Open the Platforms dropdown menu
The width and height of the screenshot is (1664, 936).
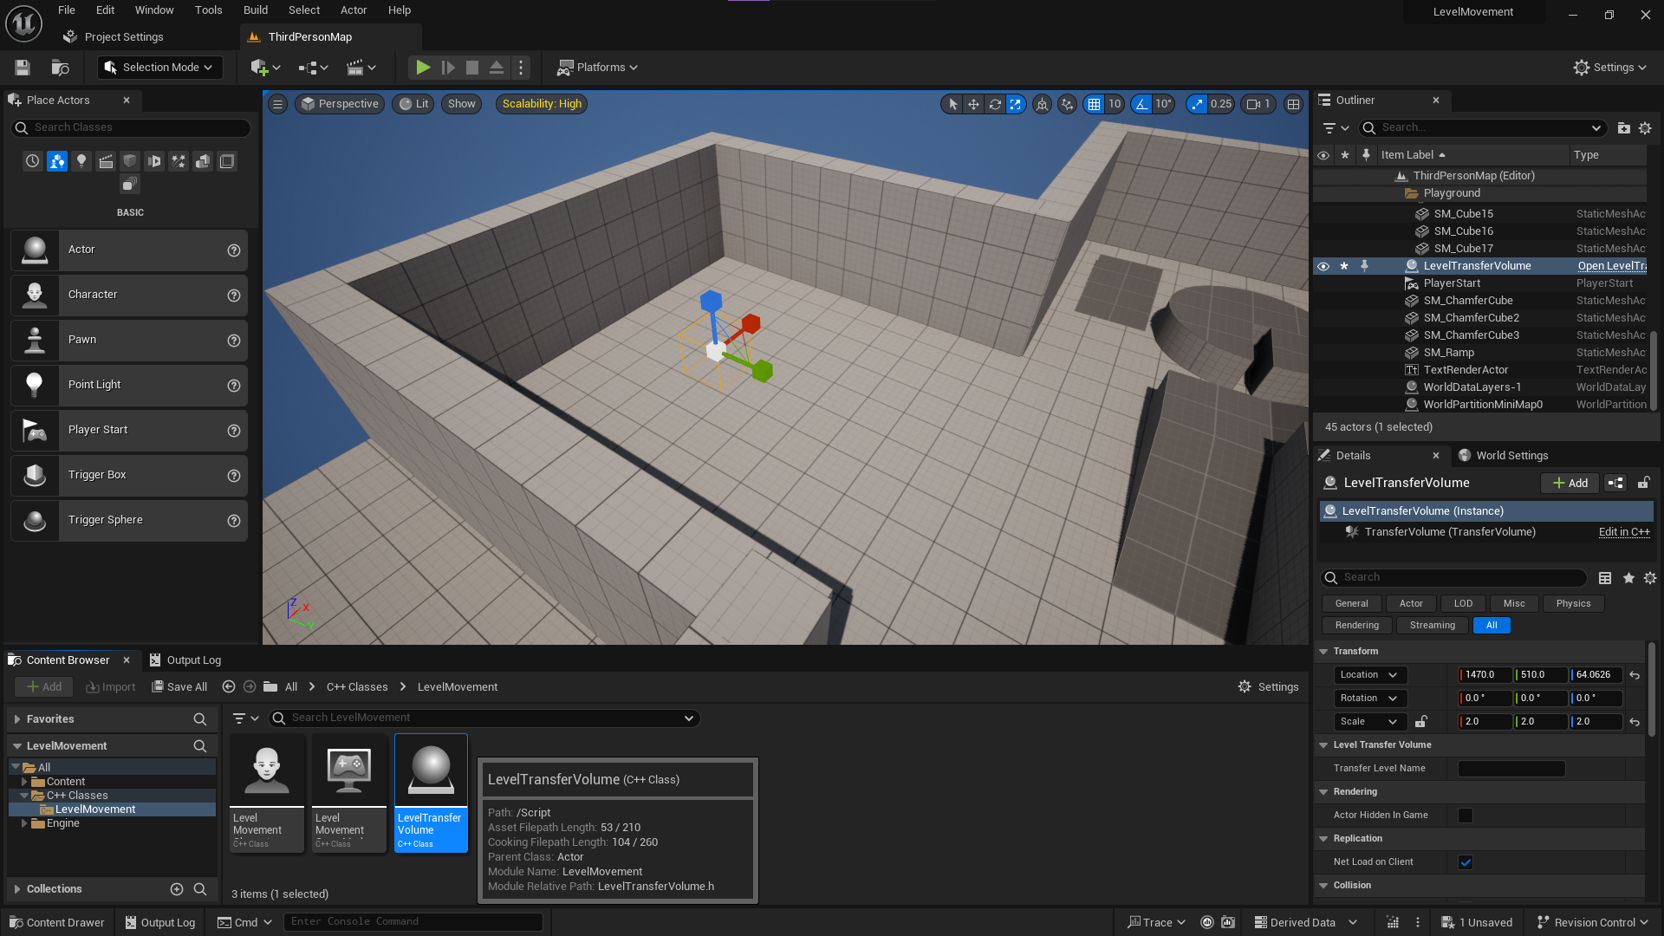[x=598, y=68]
